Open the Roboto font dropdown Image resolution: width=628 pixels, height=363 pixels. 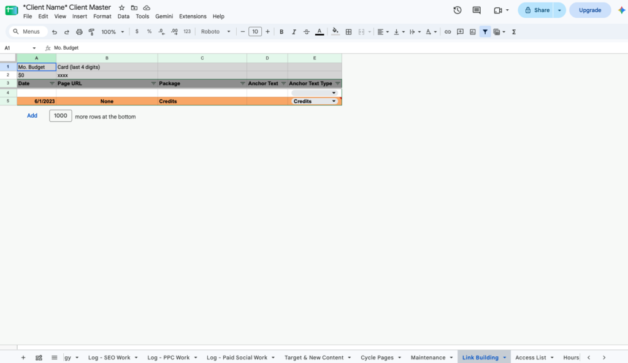coord(215,32)
